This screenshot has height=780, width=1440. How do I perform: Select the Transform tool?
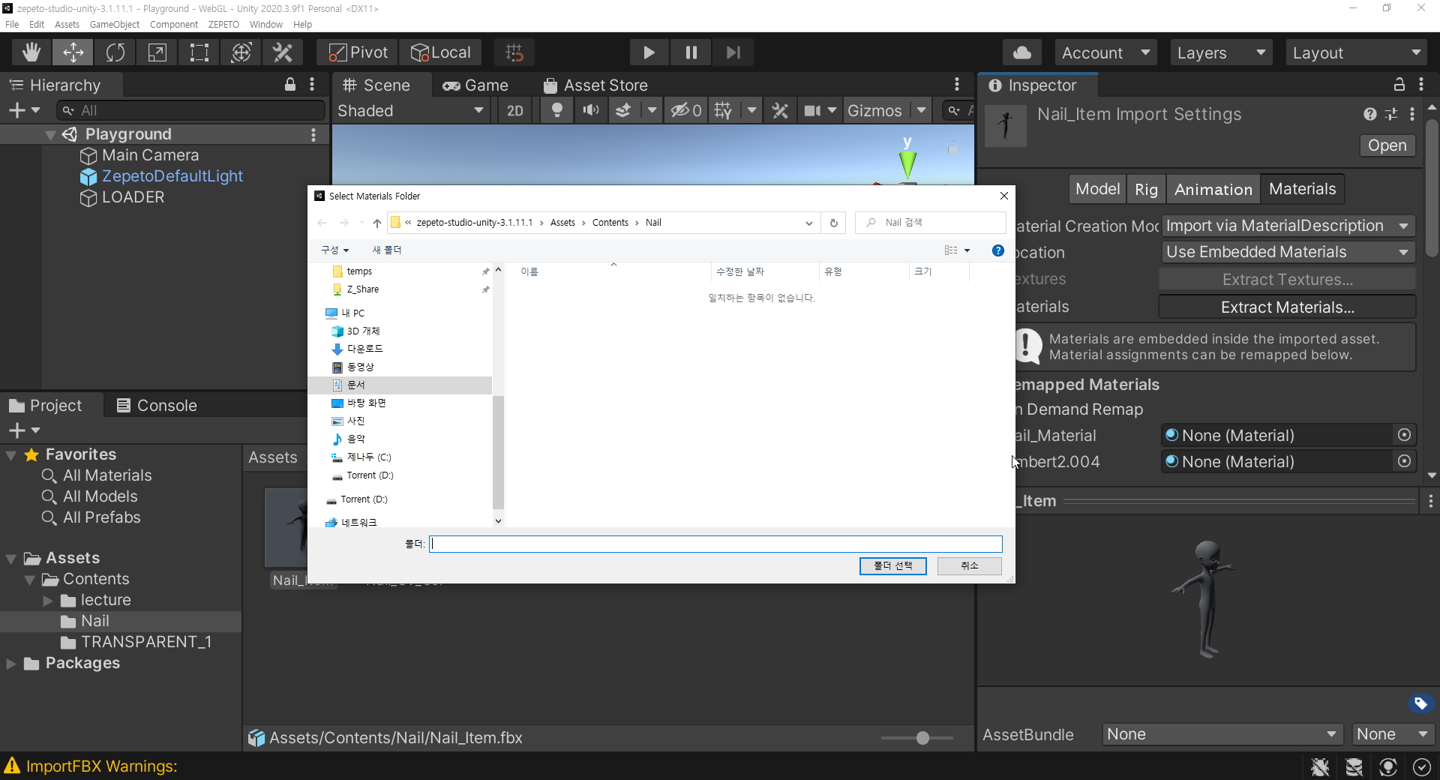tap(241, 52)
